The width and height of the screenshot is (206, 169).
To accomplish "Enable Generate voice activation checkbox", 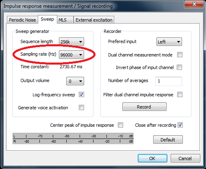I will [81, 108].
